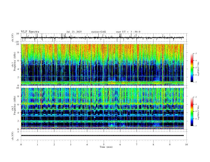This screenshot has height=162, width=210.
Task: Click the 'Time (min)' axis label
Action: 106,147
